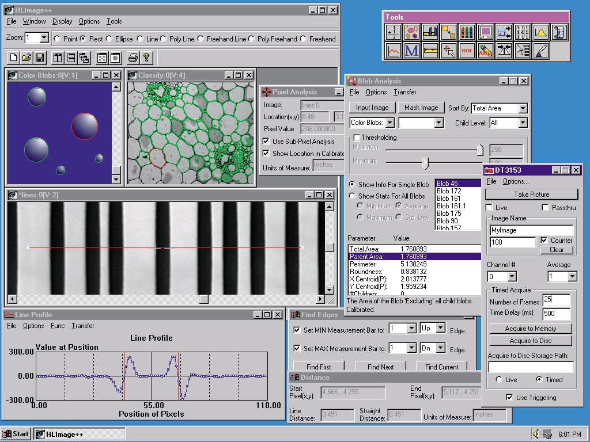Click the printer icon in toolbar
This screenshot has height=442, width=590.
[x=133, y=58]
